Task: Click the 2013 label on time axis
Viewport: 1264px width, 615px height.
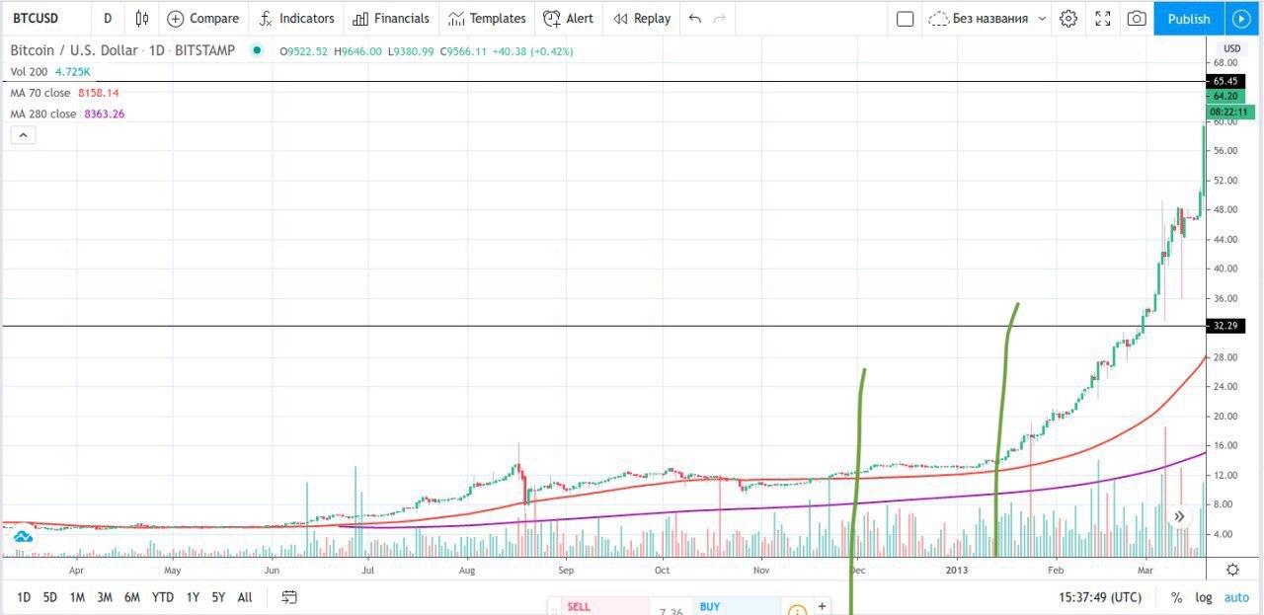Action: [957, 570]
